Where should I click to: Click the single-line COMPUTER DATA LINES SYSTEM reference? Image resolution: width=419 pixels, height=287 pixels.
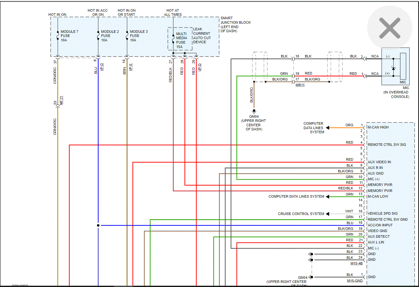click(296, 196)
